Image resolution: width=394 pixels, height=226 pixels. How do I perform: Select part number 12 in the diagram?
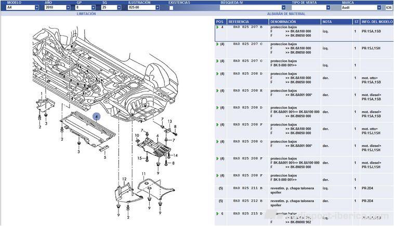(124, 178)
